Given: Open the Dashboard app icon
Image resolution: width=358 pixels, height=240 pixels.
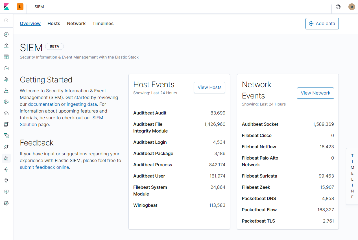Looking at the screenshot, I should 6,57.
